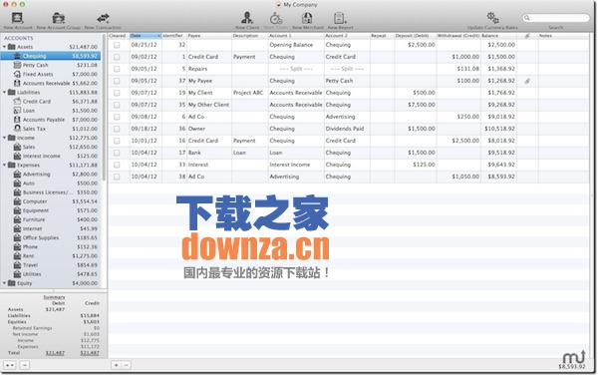This screenshot has width=598, height=376.
Task: Click the Search input field
Action: tap(556, 18)
